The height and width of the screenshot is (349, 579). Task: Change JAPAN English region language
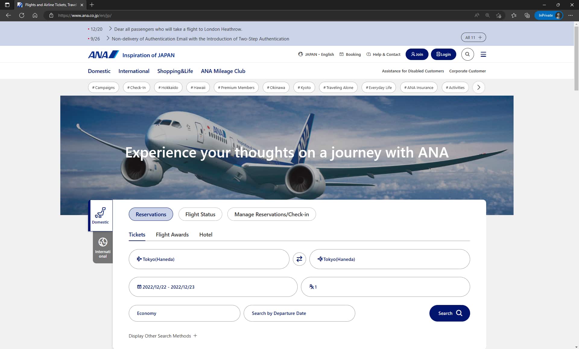coord(316,54)
